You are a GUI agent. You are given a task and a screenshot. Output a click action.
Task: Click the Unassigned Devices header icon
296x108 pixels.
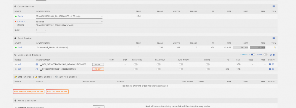(15, 55)
